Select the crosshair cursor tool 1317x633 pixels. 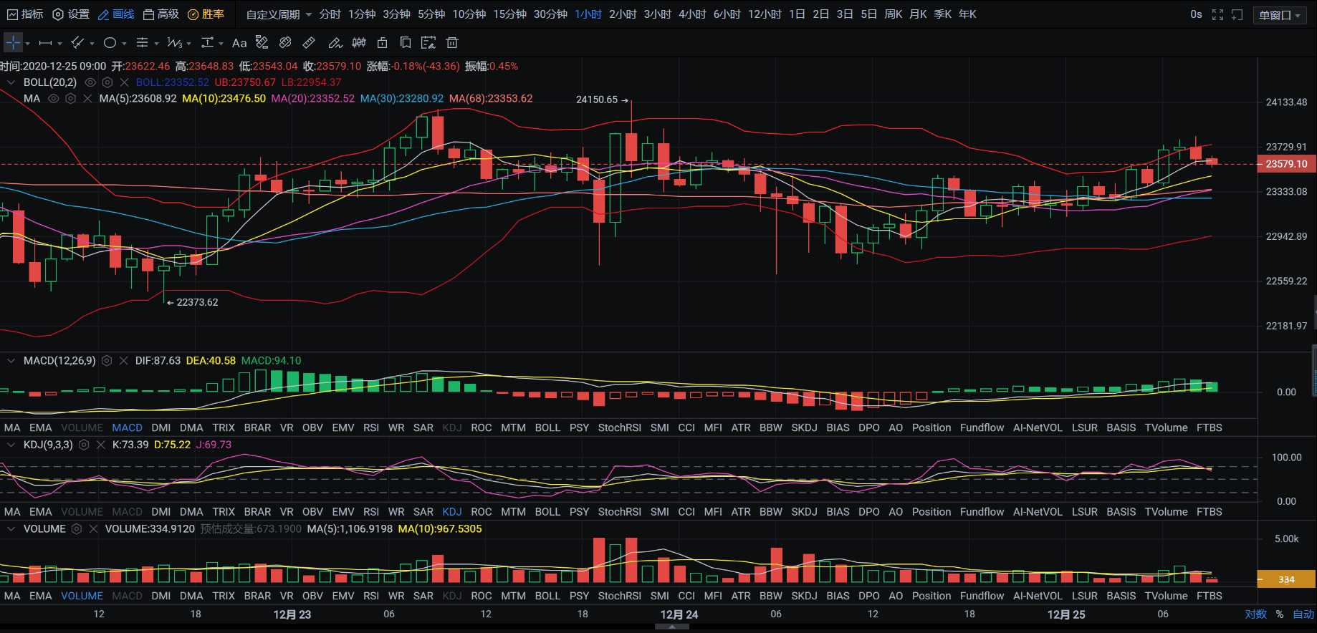13,43
